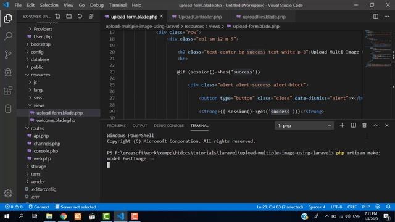Open notifications bell in status bar
Viewport: 395px width, 222px height.
pos(388,207)
